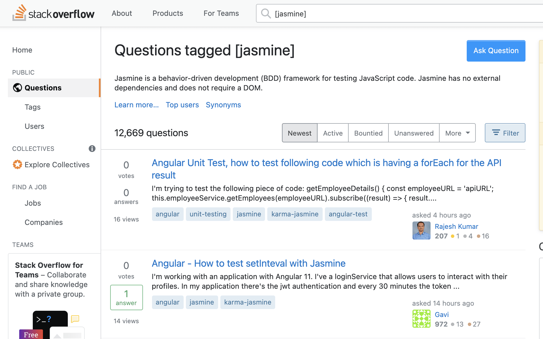Select the Active tab filter
The width and height of the screenshot is (543, 339).
[x=333, y=132]
